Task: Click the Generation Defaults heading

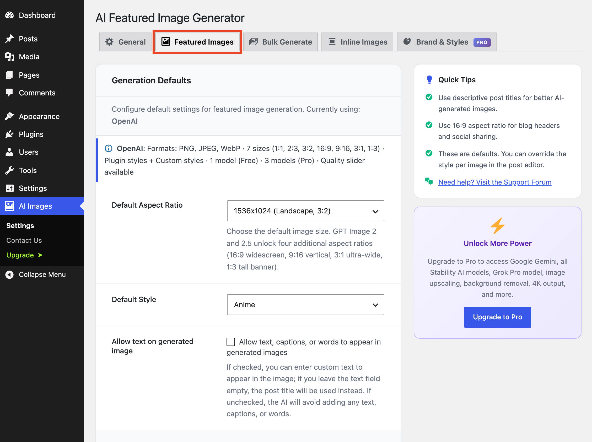Action: 151,80
